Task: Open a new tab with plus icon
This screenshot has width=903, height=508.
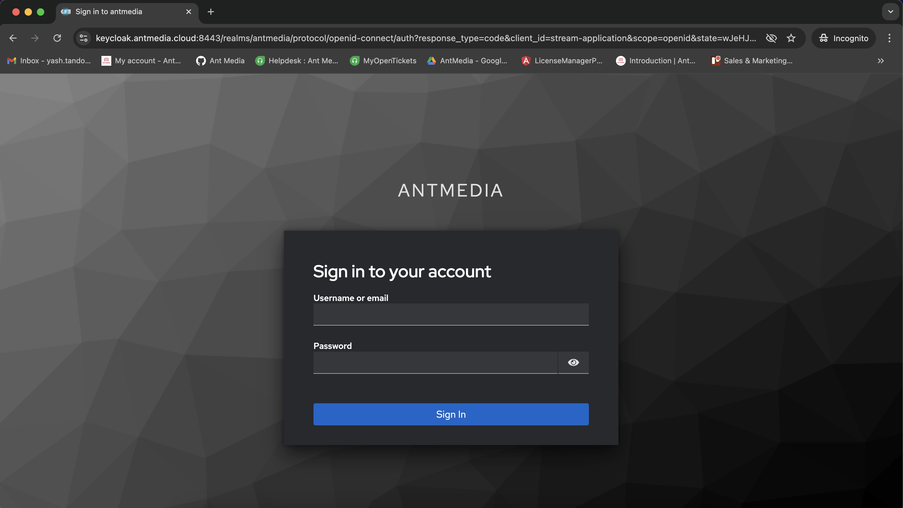Action: point(211,12)
